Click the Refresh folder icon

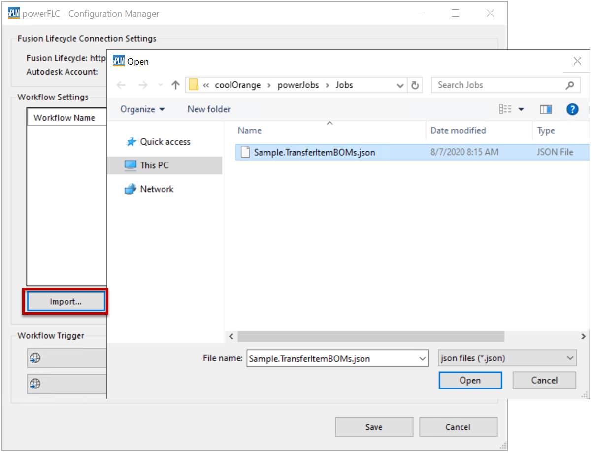(415, 85)
